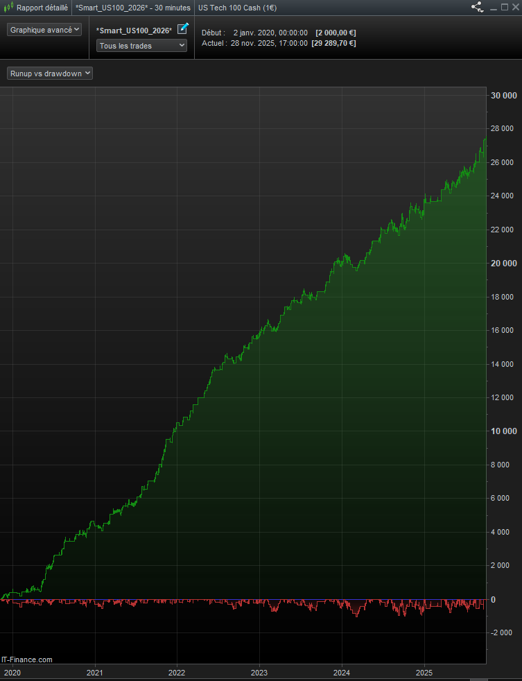522x681 pixels.
Task: Minimize the detailed report window
Action: [493, 8]
